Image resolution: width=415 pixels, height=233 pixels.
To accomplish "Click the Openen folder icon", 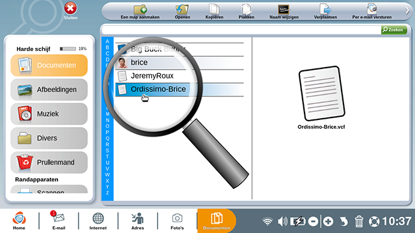I will pos(182,10).
